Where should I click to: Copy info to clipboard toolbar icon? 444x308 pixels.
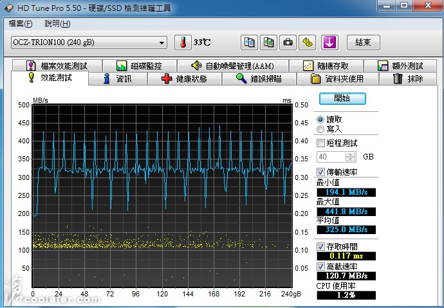coord(249,42)
